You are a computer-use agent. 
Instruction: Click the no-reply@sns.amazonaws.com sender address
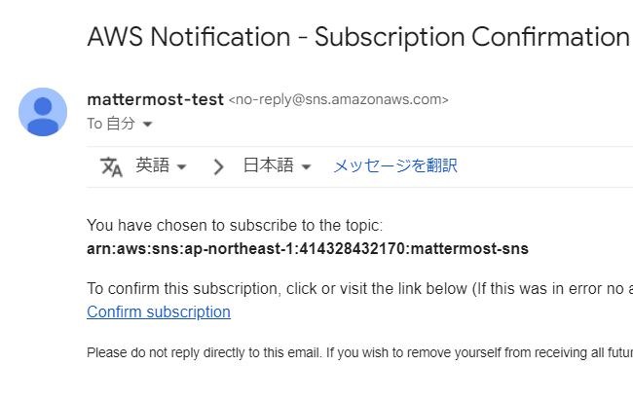coord(338,99)
